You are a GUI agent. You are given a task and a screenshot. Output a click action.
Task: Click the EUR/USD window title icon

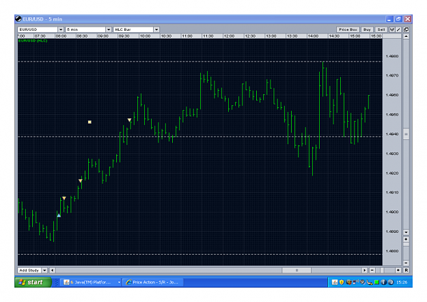tap(18, 19)
